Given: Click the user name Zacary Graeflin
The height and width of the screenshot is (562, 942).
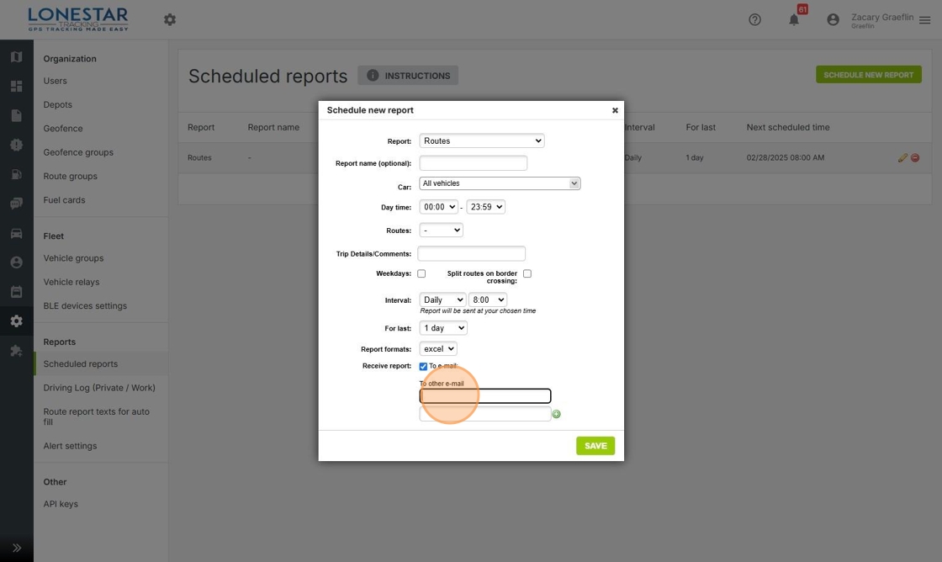Looking at the screenshot, I should (x=882, y=17).
